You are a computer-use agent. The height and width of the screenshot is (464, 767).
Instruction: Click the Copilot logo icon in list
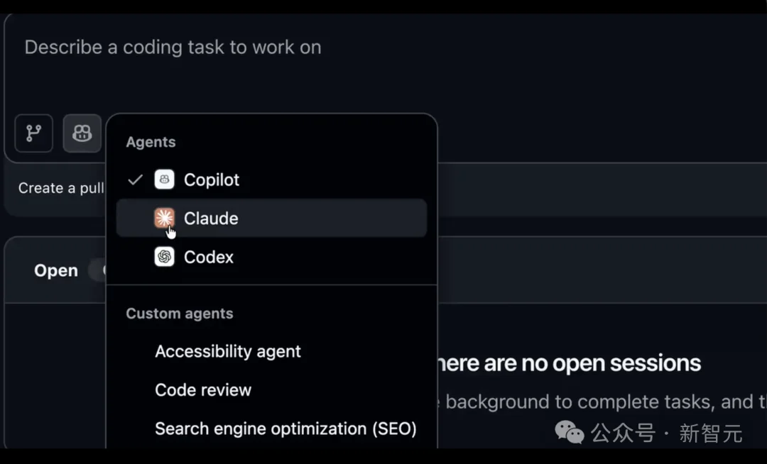coord(164,179)
